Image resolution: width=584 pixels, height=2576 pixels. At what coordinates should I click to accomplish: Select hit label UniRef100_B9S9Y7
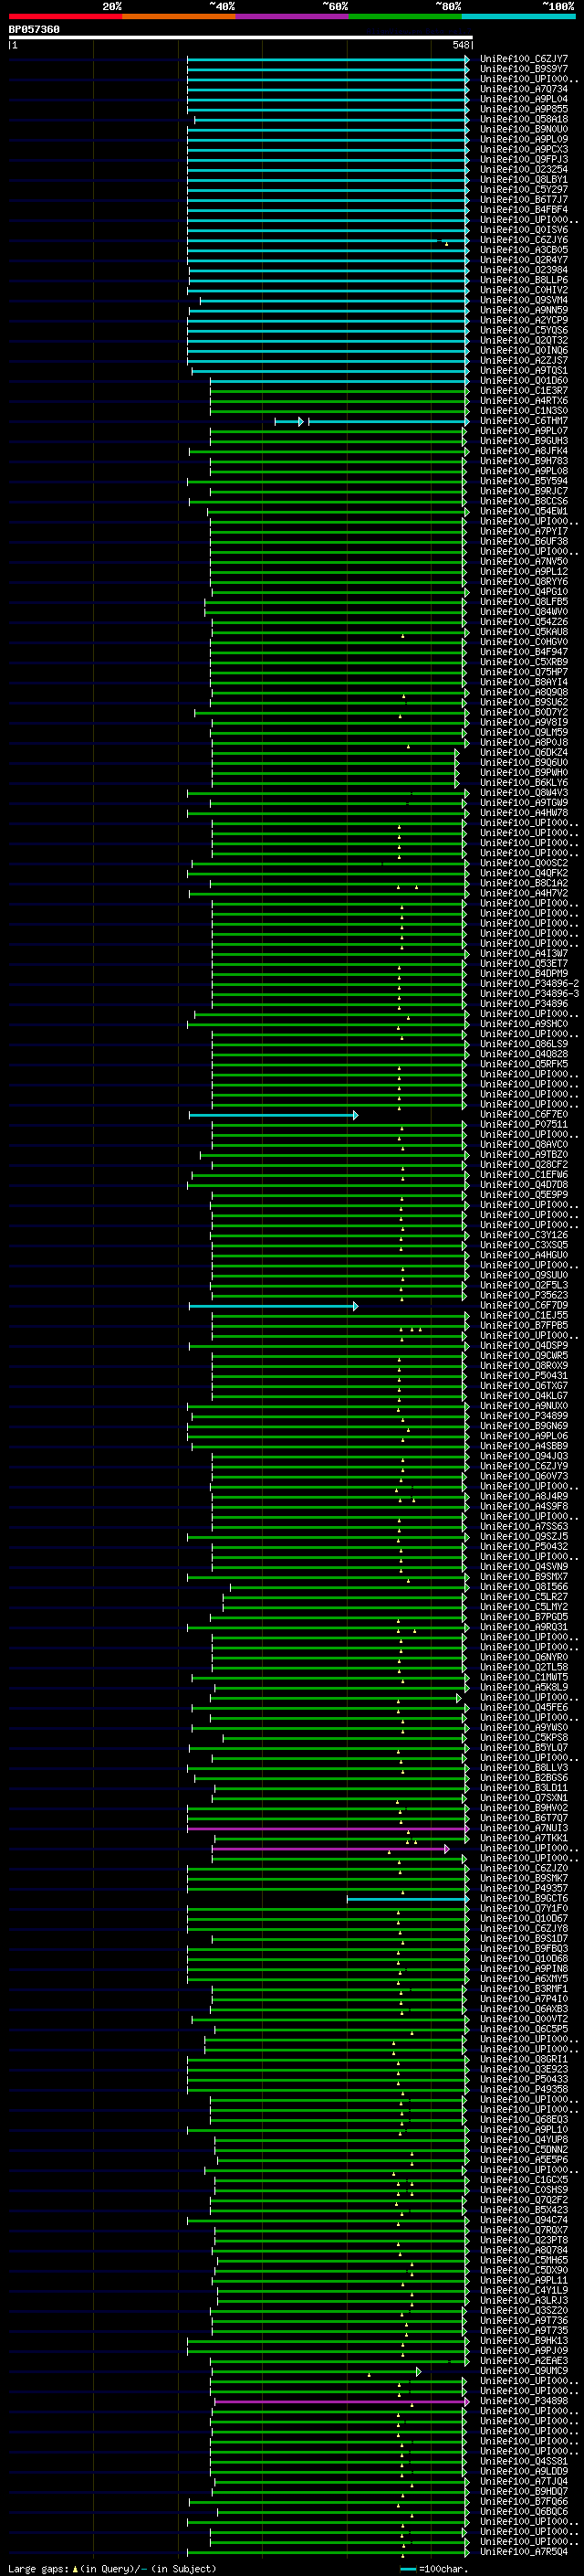[x=523, y=69]
